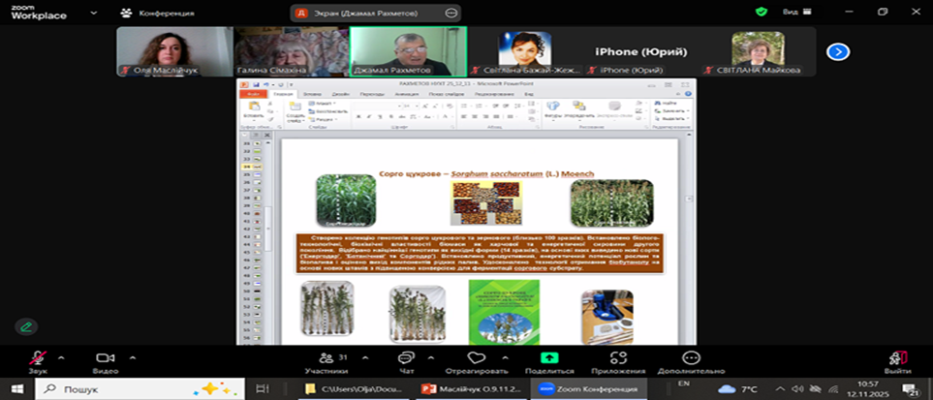Select Джамал Рахметов's video thumbnail
Viewport: 933px width, 400px height.
(407, 50)
